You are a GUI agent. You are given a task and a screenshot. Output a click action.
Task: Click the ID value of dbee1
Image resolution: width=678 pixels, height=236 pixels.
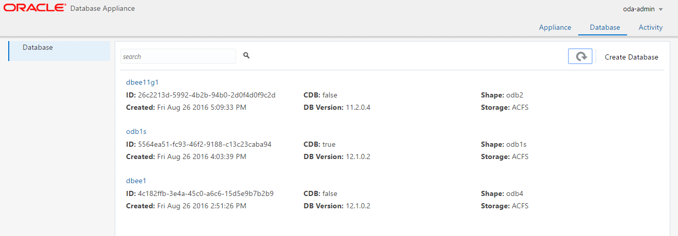click(x=206, y=193)
